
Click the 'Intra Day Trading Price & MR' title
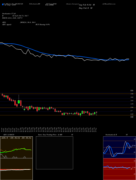tap(50, 135)
